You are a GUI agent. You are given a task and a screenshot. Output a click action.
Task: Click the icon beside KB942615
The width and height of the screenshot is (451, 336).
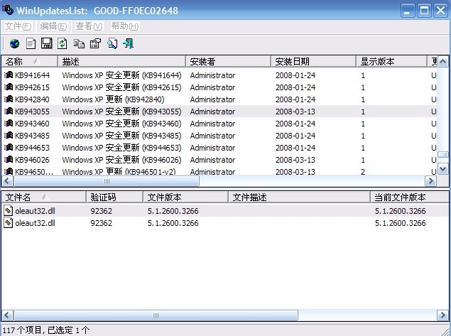tap(9, 87)
